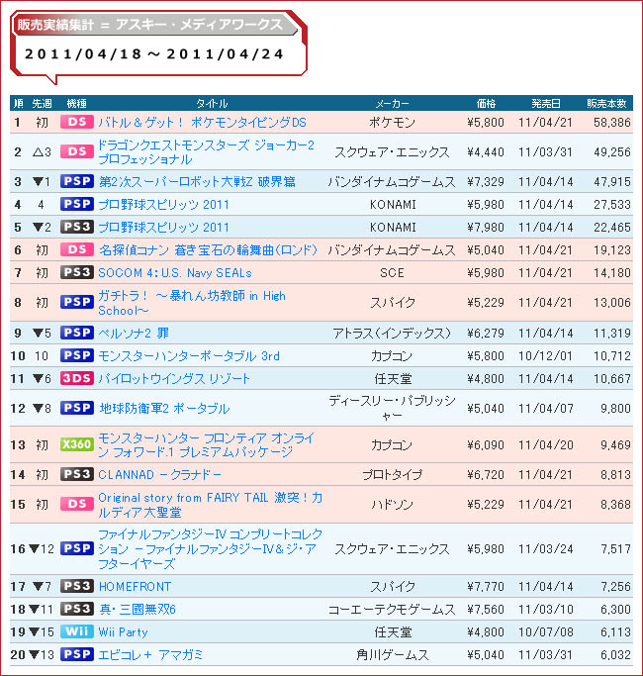Click the maker name コーエーテクモゲームス
This screenshot has height=676, width=643.
[392, 609]
